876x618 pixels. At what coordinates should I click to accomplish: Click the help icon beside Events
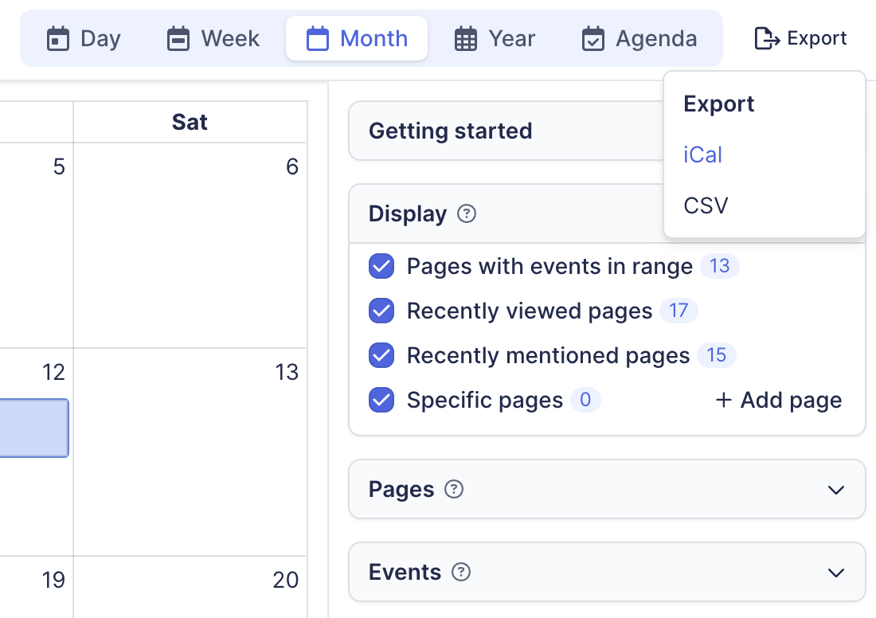(x=461, y=572)
